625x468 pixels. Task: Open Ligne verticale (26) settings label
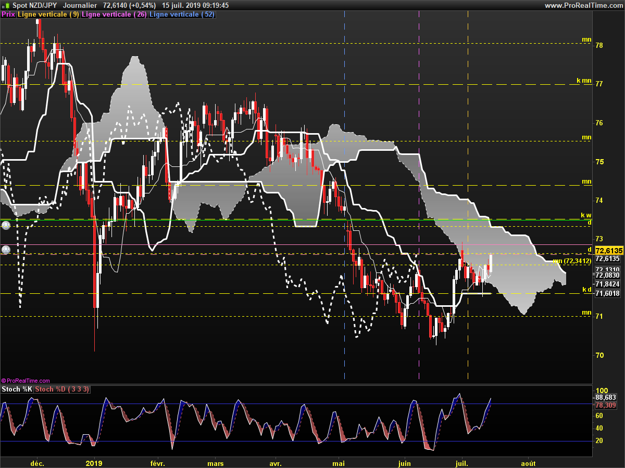pyautogui.click(x=115, y=15)
